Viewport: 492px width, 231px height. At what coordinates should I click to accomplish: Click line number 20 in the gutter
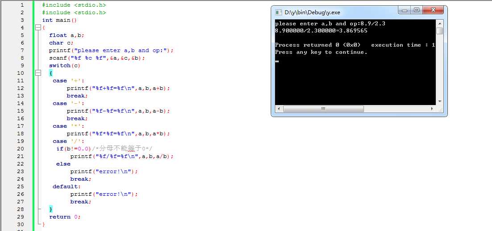(21, 149)
